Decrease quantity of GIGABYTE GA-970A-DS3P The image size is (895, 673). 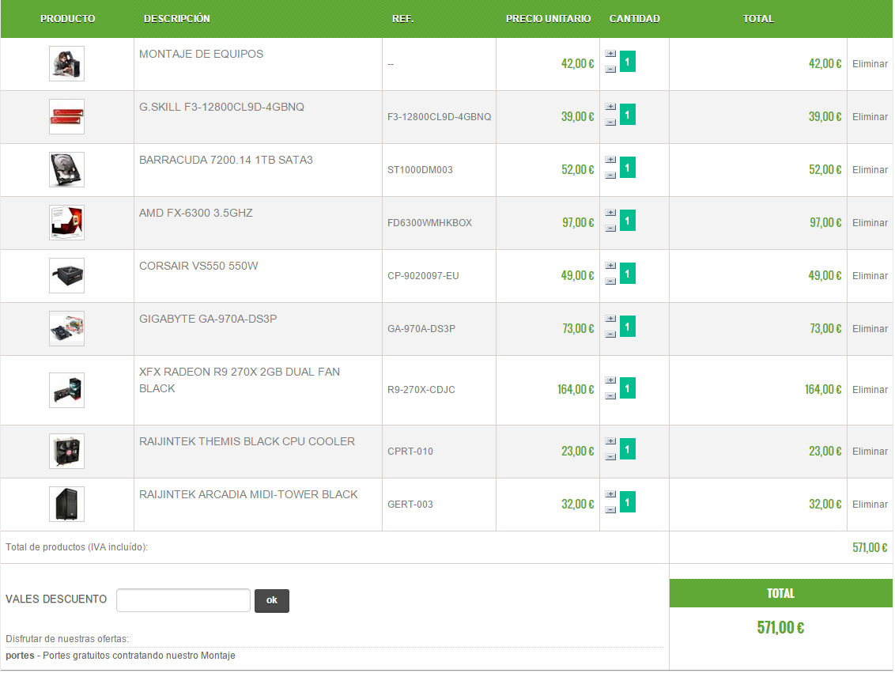(610, 335)
